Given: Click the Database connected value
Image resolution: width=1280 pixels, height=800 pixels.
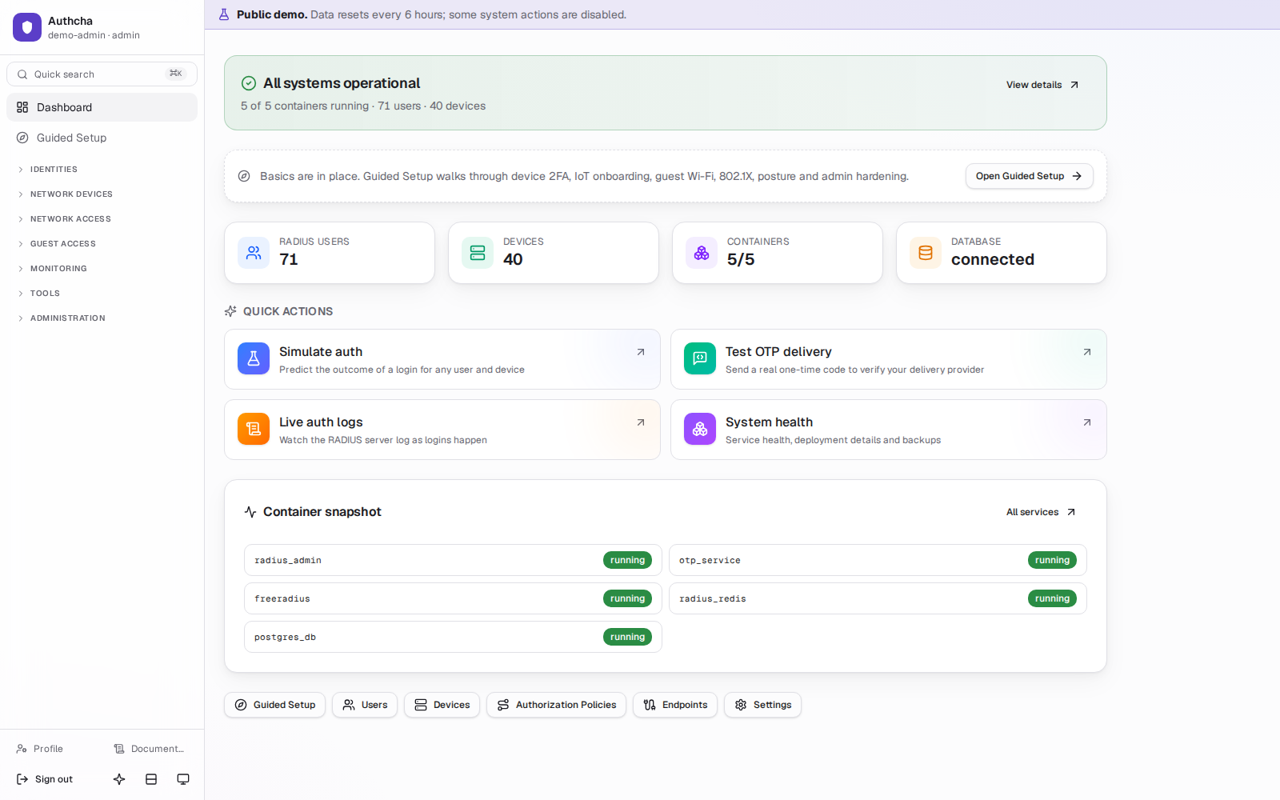Looking at the screenshot, I should pyautogui.click(x=993, y=259).
